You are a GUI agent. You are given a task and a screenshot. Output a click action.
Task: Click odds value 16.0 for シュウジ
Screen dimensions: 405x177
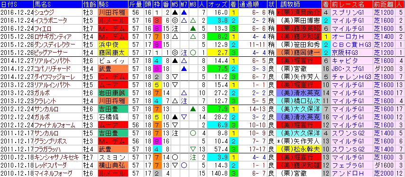218,12
